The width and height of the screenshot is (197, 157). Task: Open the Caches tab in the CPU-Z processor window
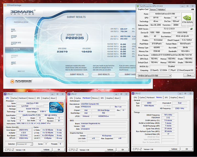coord(14,98)
